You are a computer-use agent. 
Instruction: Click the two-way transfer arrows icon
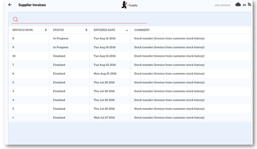[x=244, y=5]
